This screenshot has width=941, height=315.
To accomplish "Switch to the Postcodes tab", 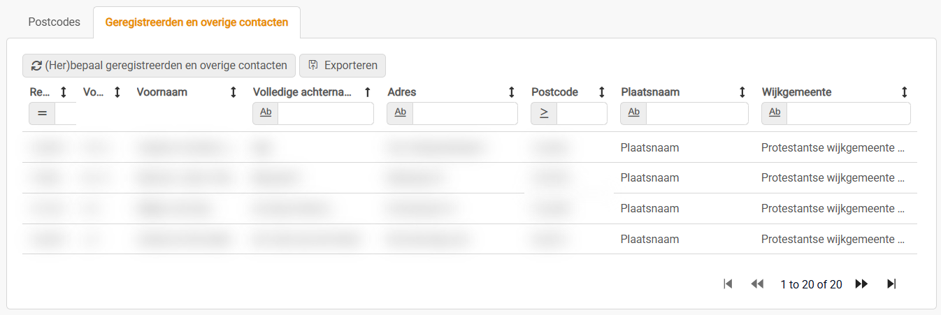I will (50, 22).
